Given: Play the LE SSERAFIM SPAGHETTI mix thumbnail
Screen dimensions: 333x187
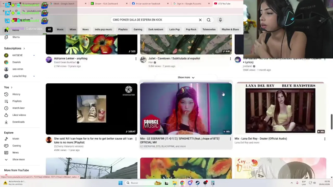Looking at the screenshot, I should tap(186, 109).
